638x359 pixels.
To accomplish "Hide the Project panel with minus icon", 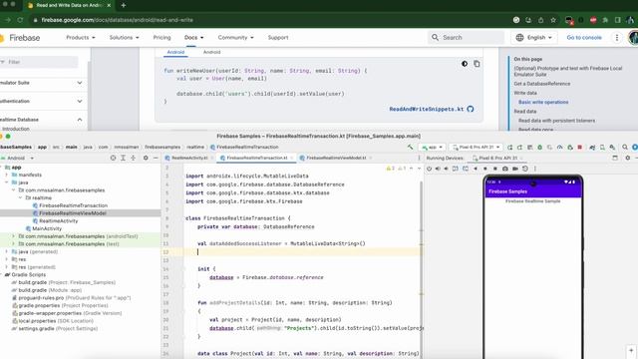I will [x=156, y=158].
